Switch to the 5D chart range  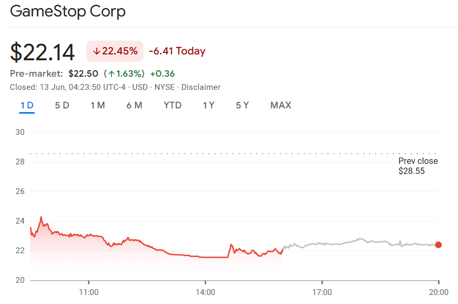click(x=62, y=105)
